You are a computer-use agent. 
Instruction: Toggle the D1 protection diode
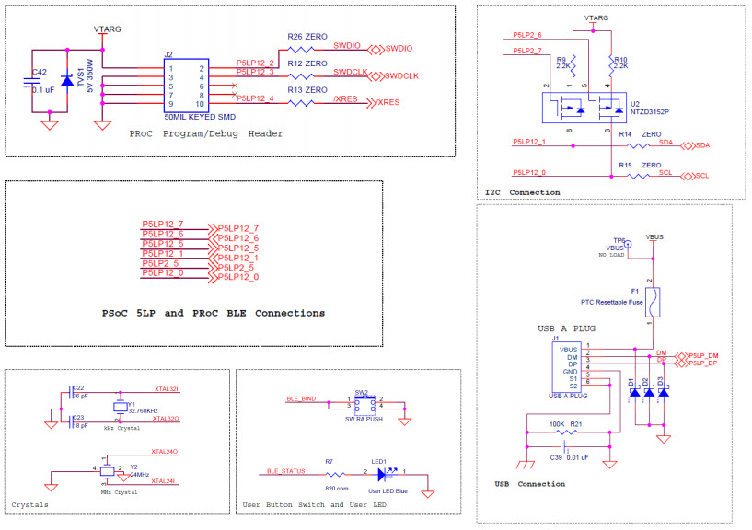point(635,393)
